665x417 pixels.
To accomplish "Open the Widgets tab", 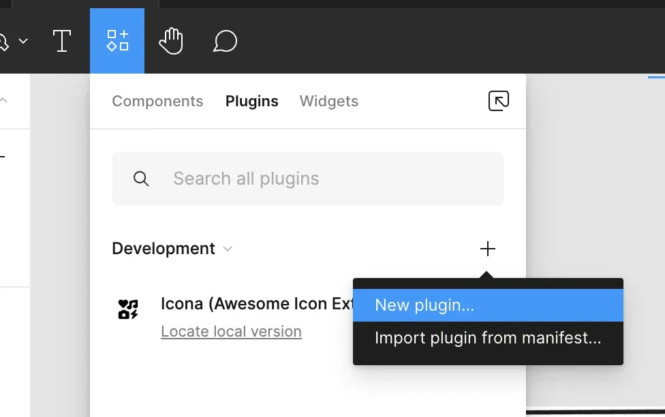I will (x=328, y=102).
